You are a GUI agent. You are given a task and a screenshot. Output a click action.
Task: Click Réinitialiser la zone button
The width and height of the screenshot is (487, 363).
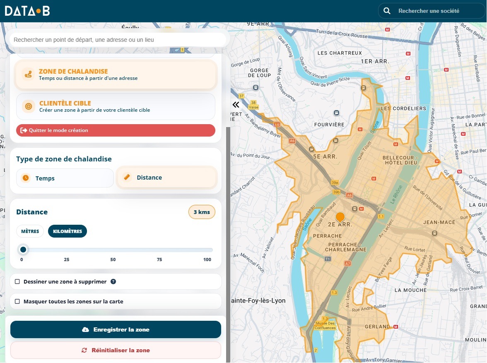pos(116,350)
